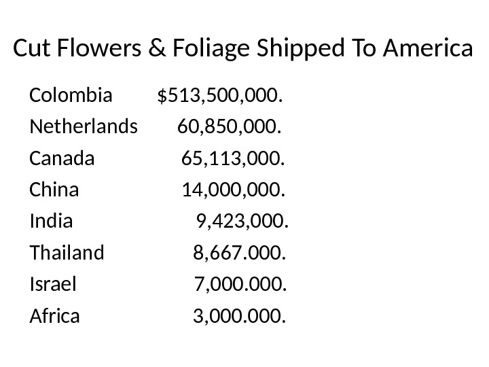This screenshot has height=367, width=489.
Task: Click the 60,850,000 Netherlands figure
Action: pyautogui.click(x=230, y=127)
